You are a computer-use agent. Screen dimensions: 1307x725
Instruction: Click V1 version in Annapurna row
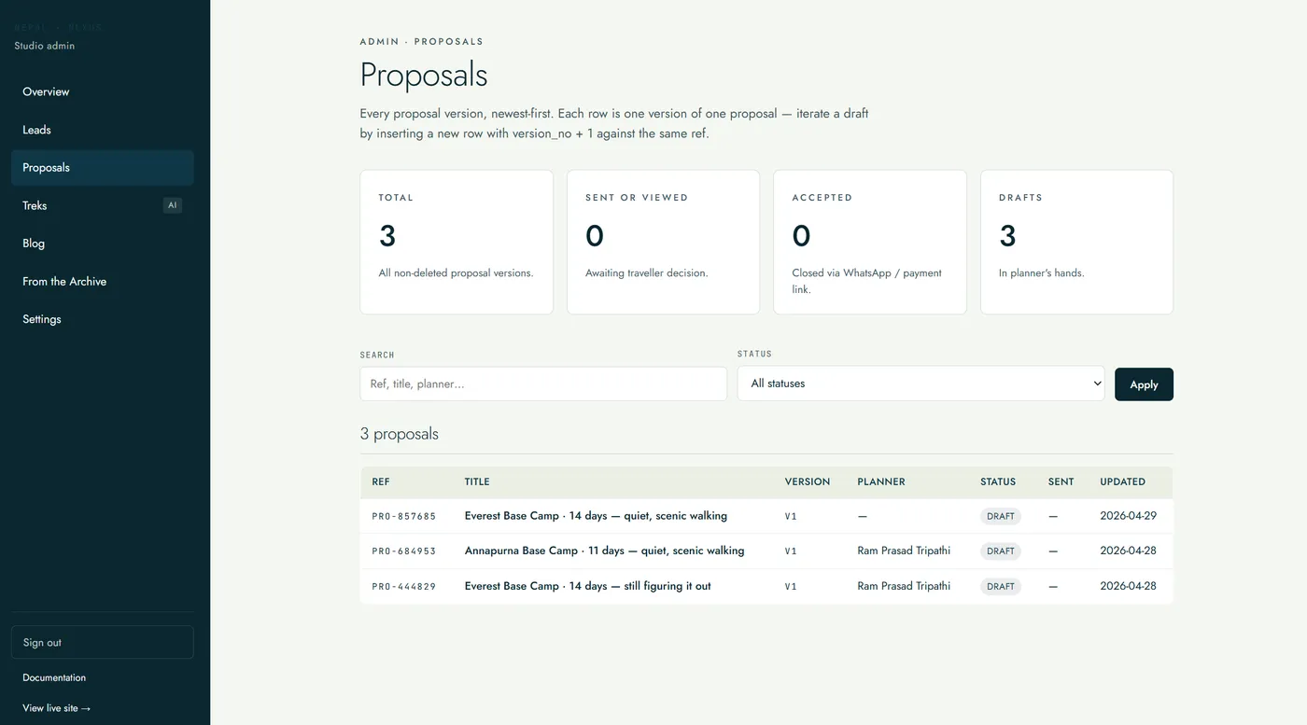pos(791,551)
